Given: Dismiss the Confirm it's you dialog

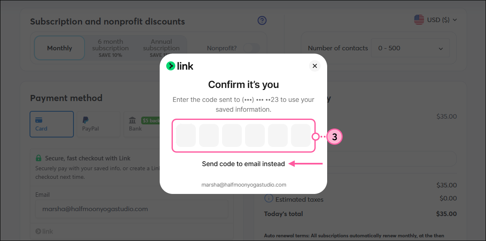Looking at the screenshot, I should pos(315,65).
